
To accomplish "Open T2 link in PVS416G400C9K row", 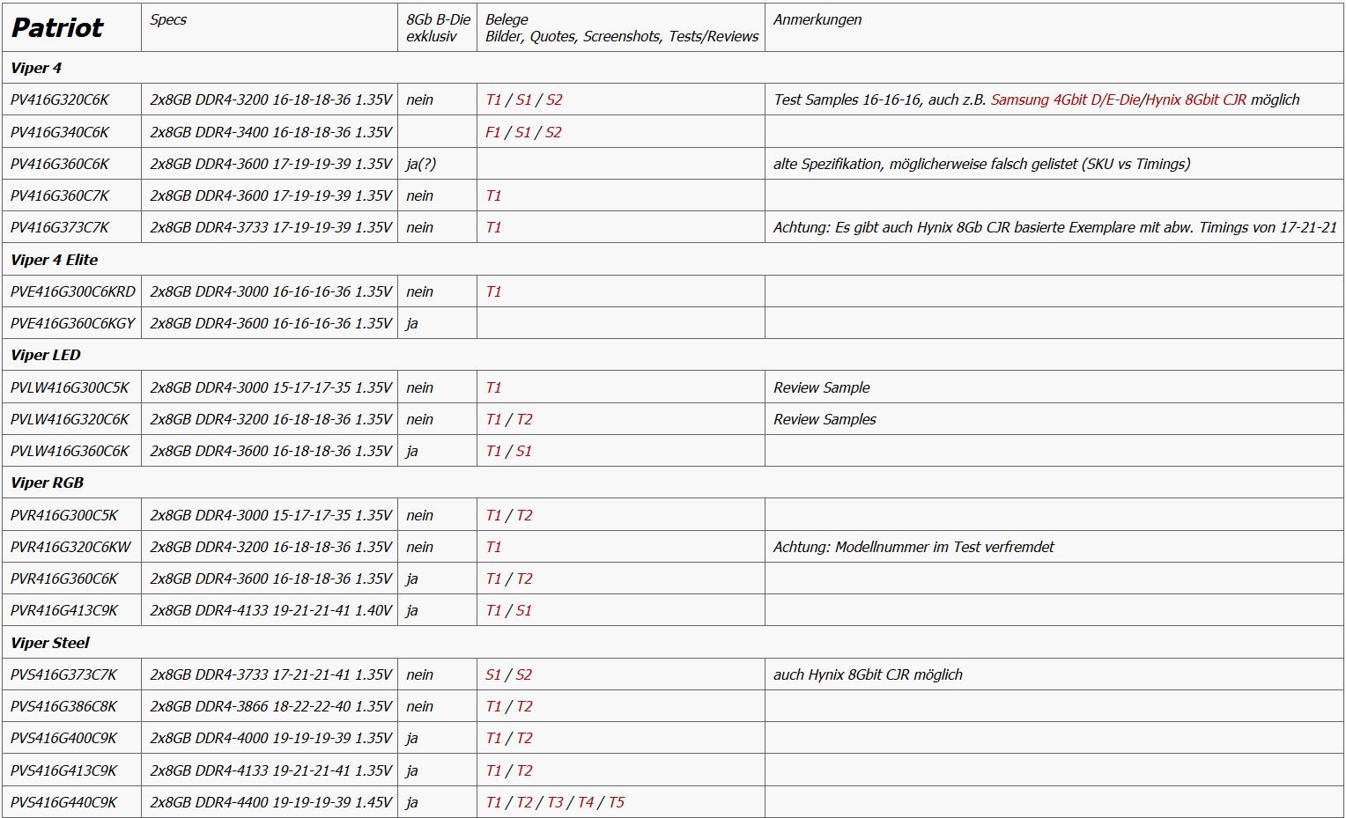I will pyautogui.click(x=524, y=738).
